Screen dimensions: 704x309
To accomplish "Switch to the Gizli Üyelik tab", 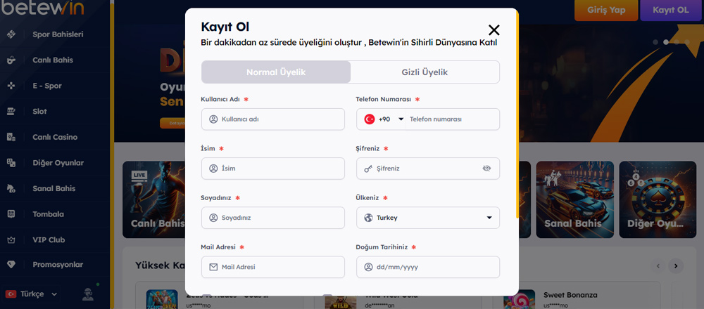I will coord(425,72).
